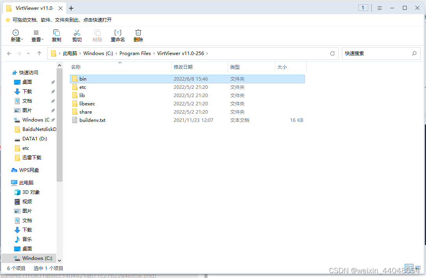Click the libexec folder icon
426x278 pixels.
click(x=75, y=103)
